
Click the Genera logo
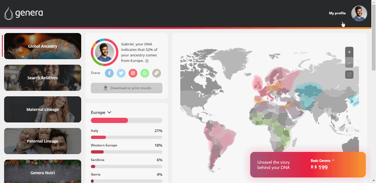24,13
